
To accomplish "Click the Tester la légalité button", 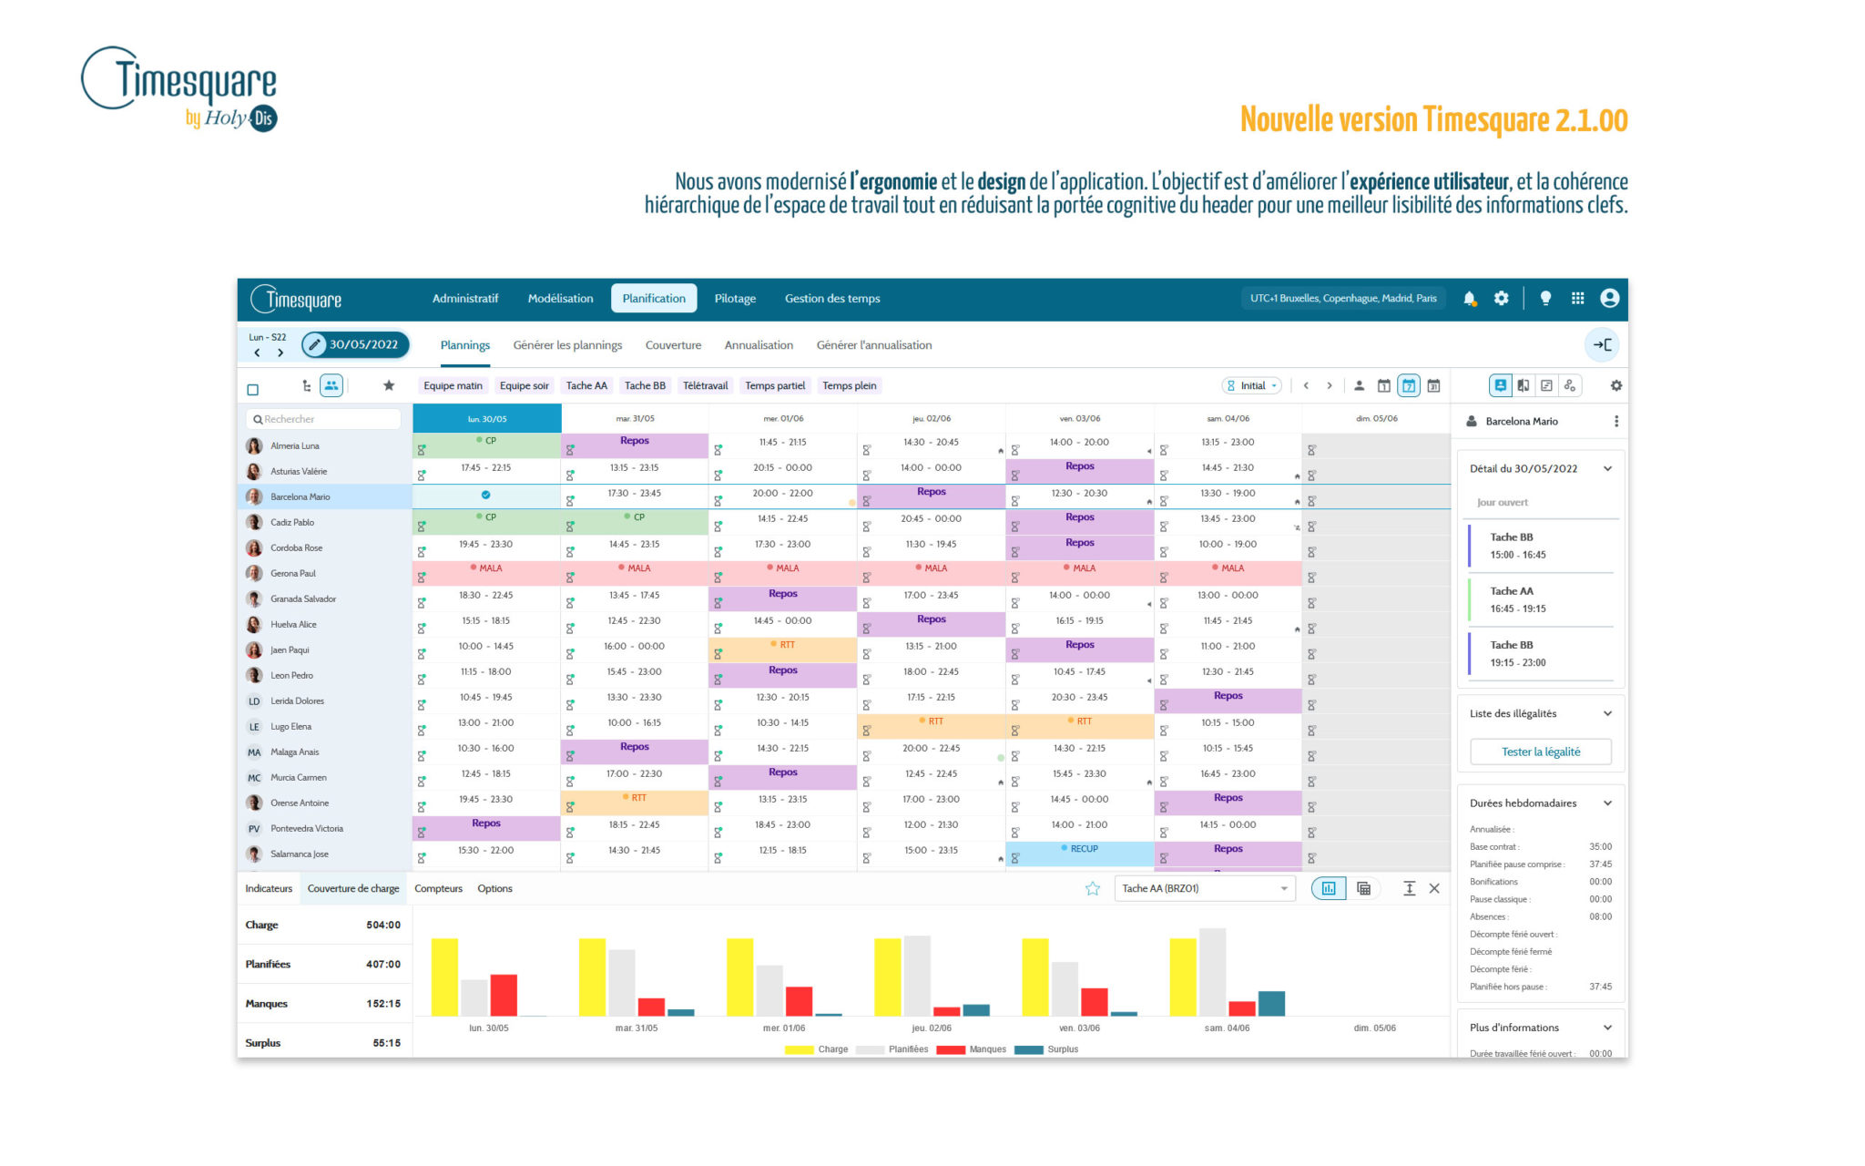I will point(1541,752).
